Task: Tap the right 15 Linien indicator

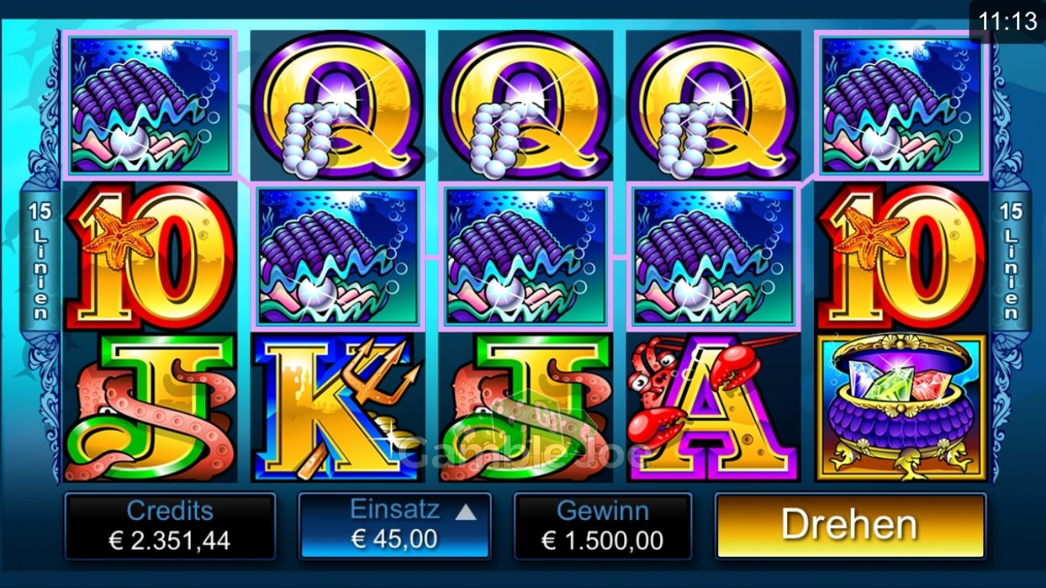Action: [x=1011, y=261]
